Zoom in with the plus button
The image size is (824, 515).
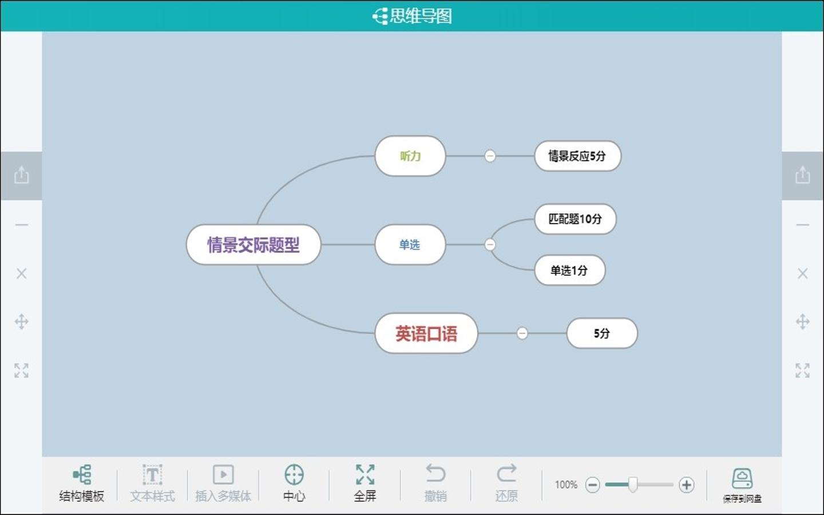pyautogui.click(x=687, y=485)
